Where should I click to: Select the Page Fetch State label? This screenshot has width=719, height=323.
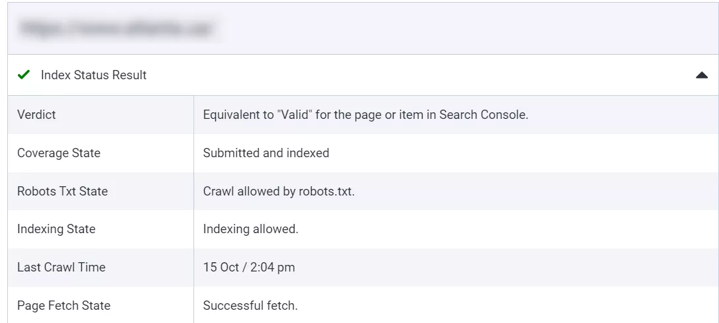coord(63,306)
